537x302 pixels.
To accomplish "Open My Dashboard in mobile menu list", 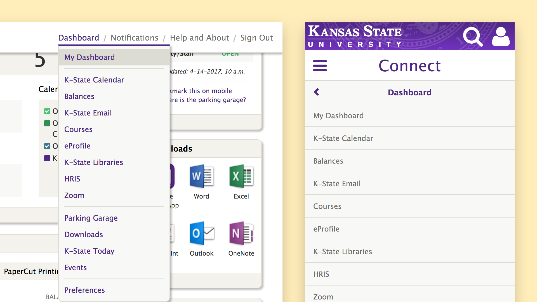I will [x=410, y=115].
